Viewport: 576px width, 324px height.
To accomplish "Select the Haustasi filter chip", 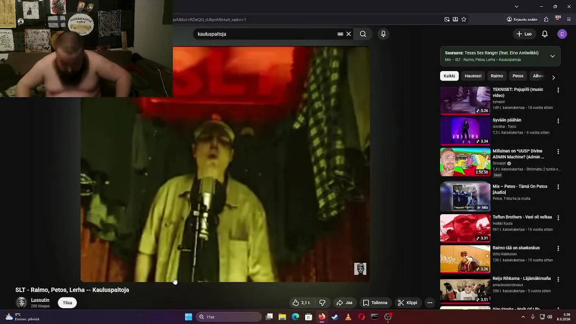I will (x=473, y=76).
